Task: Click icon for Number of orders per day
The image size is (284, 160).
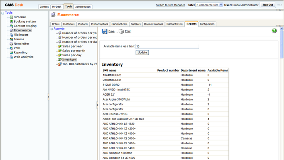Action: (x=60, y=42)
